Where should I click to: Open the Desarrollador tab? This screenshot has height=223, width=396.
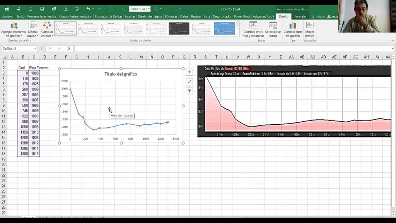222,16
